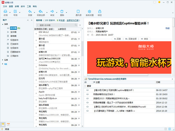The image size is (175, 131).
Task: Open the 文件 (File) menu
Action: tap(5, 6)
